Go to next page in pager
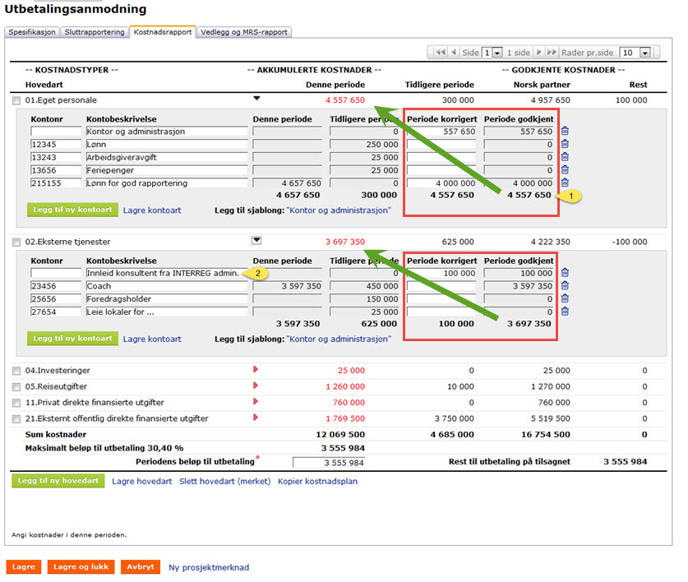Image resolution: width=688 pixels, height=582 pixels. [x=539, y=53]
